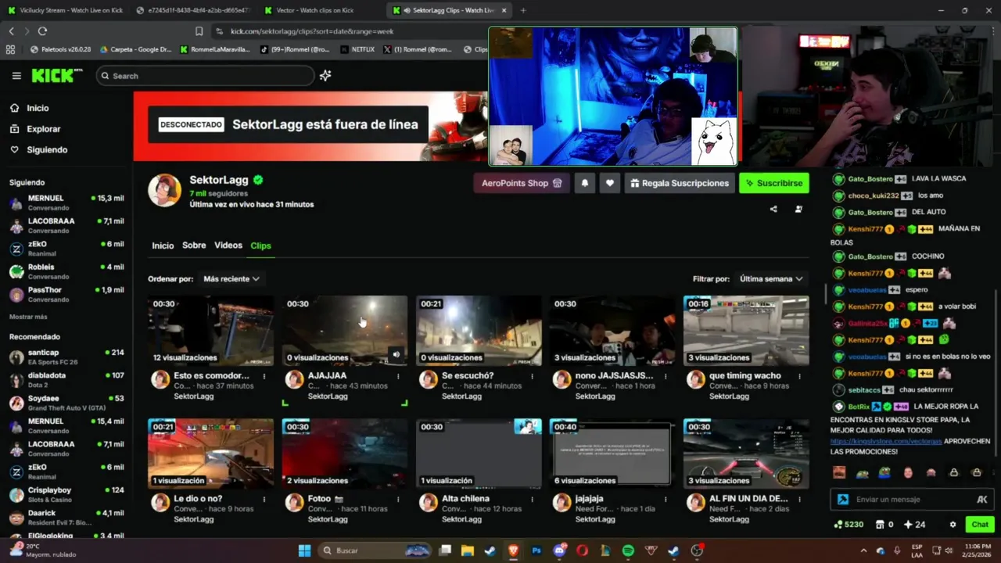
Task: Open diabladota recommended channel
Action: click(x=66, y=379)
